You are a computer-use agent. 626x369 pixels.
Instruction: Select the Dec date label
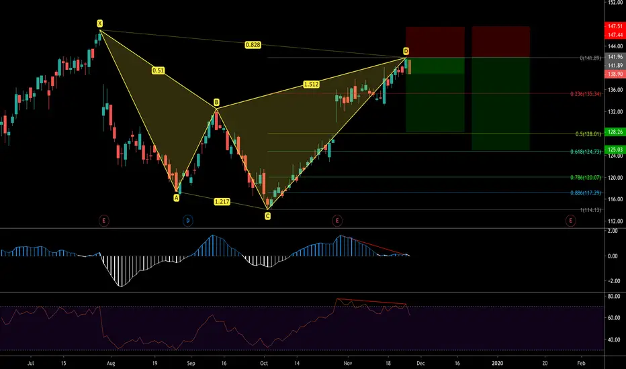point(420,364)
